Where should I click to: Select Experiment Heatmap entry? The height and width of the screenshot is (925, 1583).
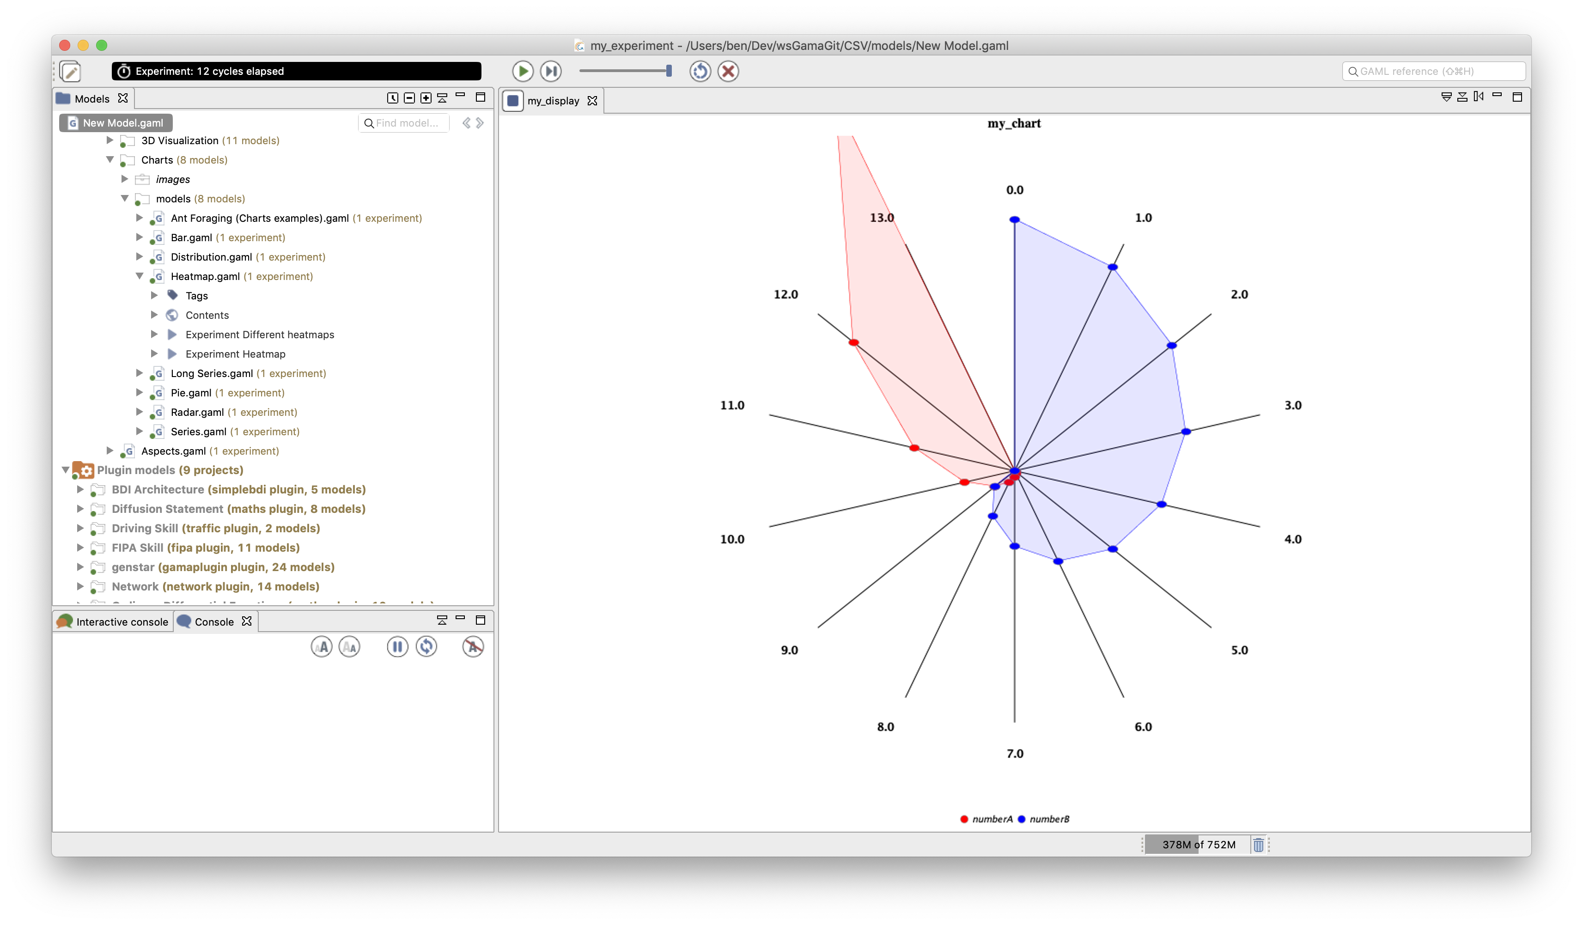click(235, 354)
